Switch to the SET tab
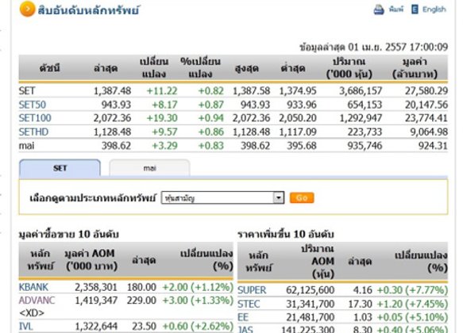Image resolution: width=463 pixels, height=333 pixels. tap(60, 168)
